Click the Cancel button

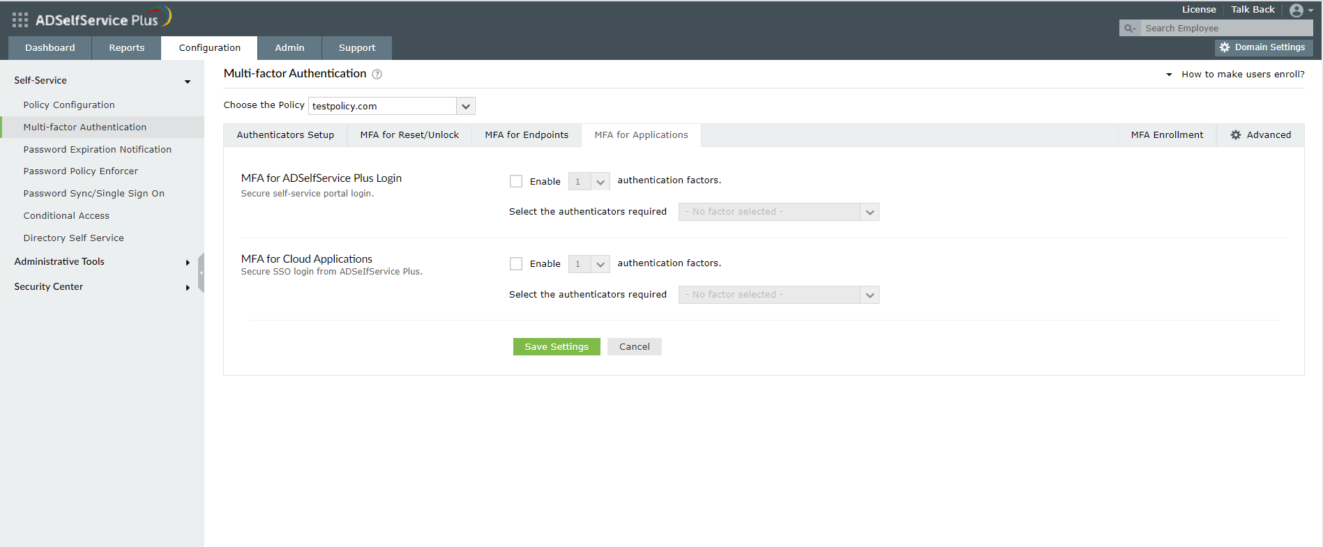click(635, 347)
